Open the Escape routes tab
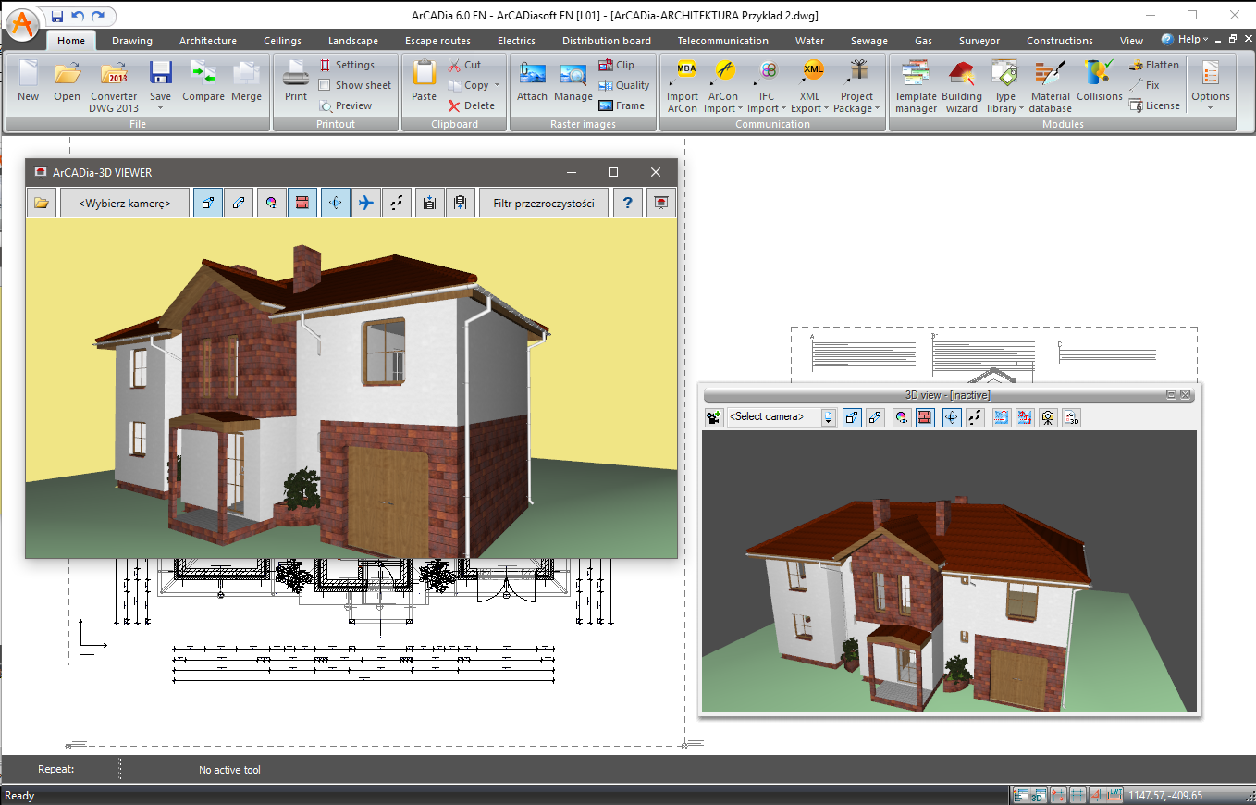 pyautogui.click(x=437, y=41)
